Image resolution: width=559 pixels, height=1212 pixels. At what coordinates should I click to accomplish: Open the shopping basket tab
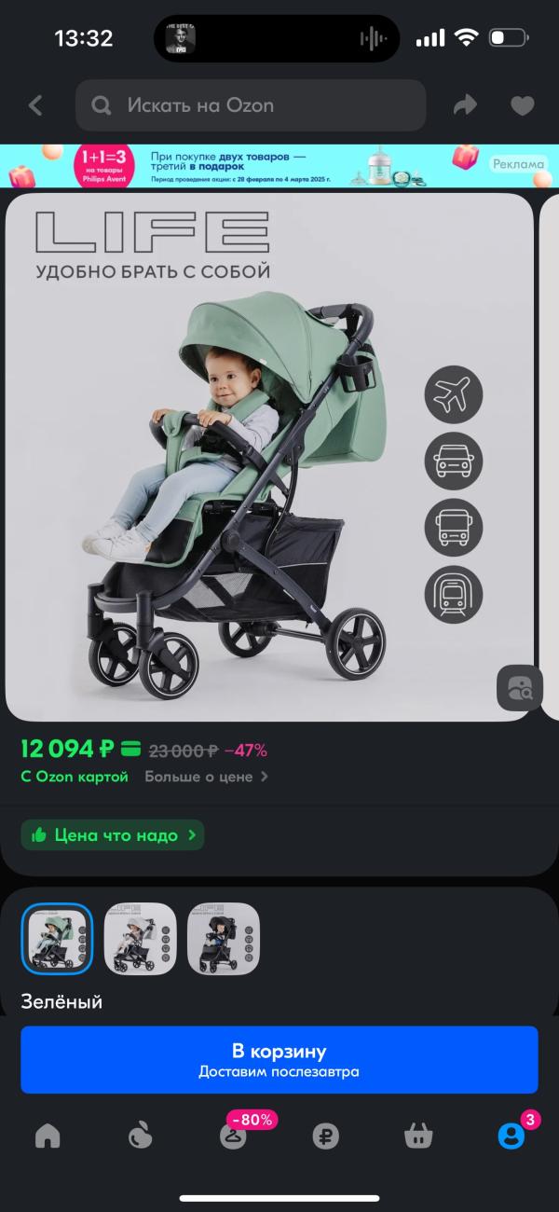[x=418, y=1136]
